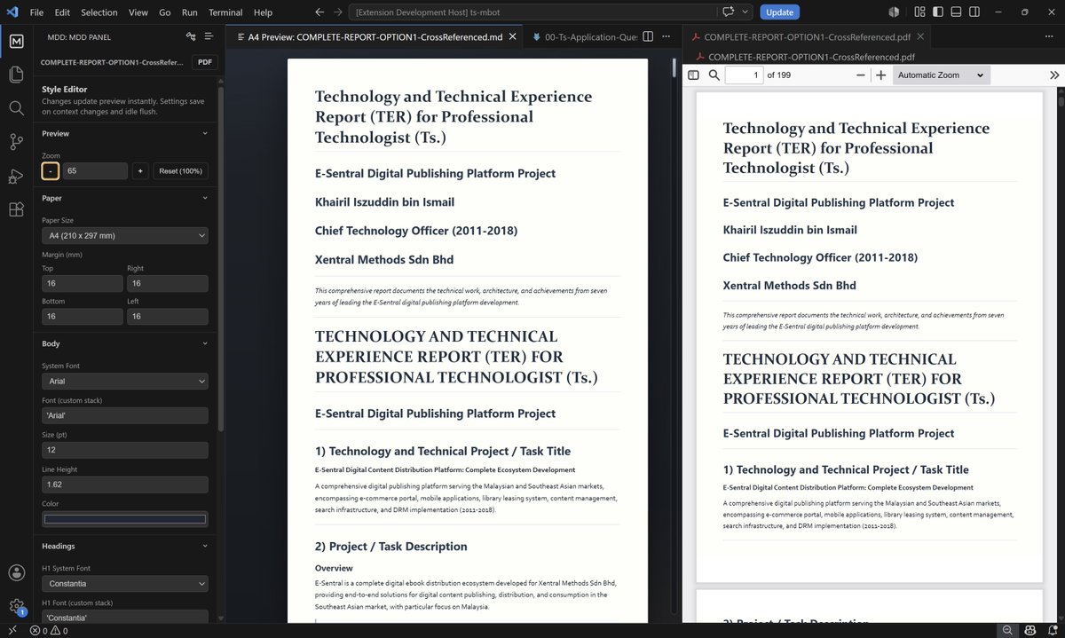Click the PDF viewer search icon

tap(714, 75)
